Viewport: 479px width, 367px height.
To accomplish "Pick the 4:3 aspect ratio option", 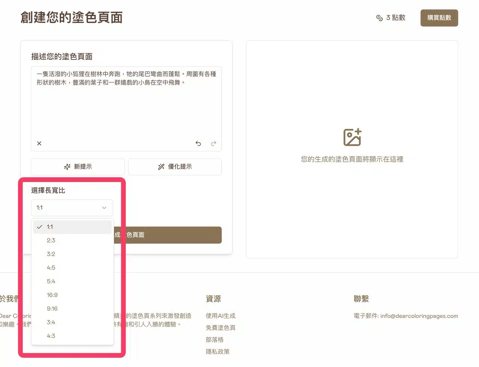I will coord(51,336).
